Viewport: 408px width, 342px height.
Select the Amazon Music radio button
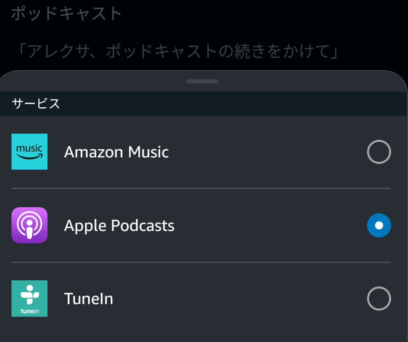tap(379, 152)
